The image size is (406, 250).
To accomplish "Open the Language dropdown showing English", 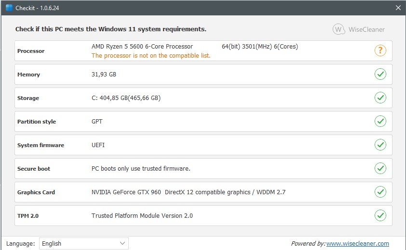I will tap(83, 244).
